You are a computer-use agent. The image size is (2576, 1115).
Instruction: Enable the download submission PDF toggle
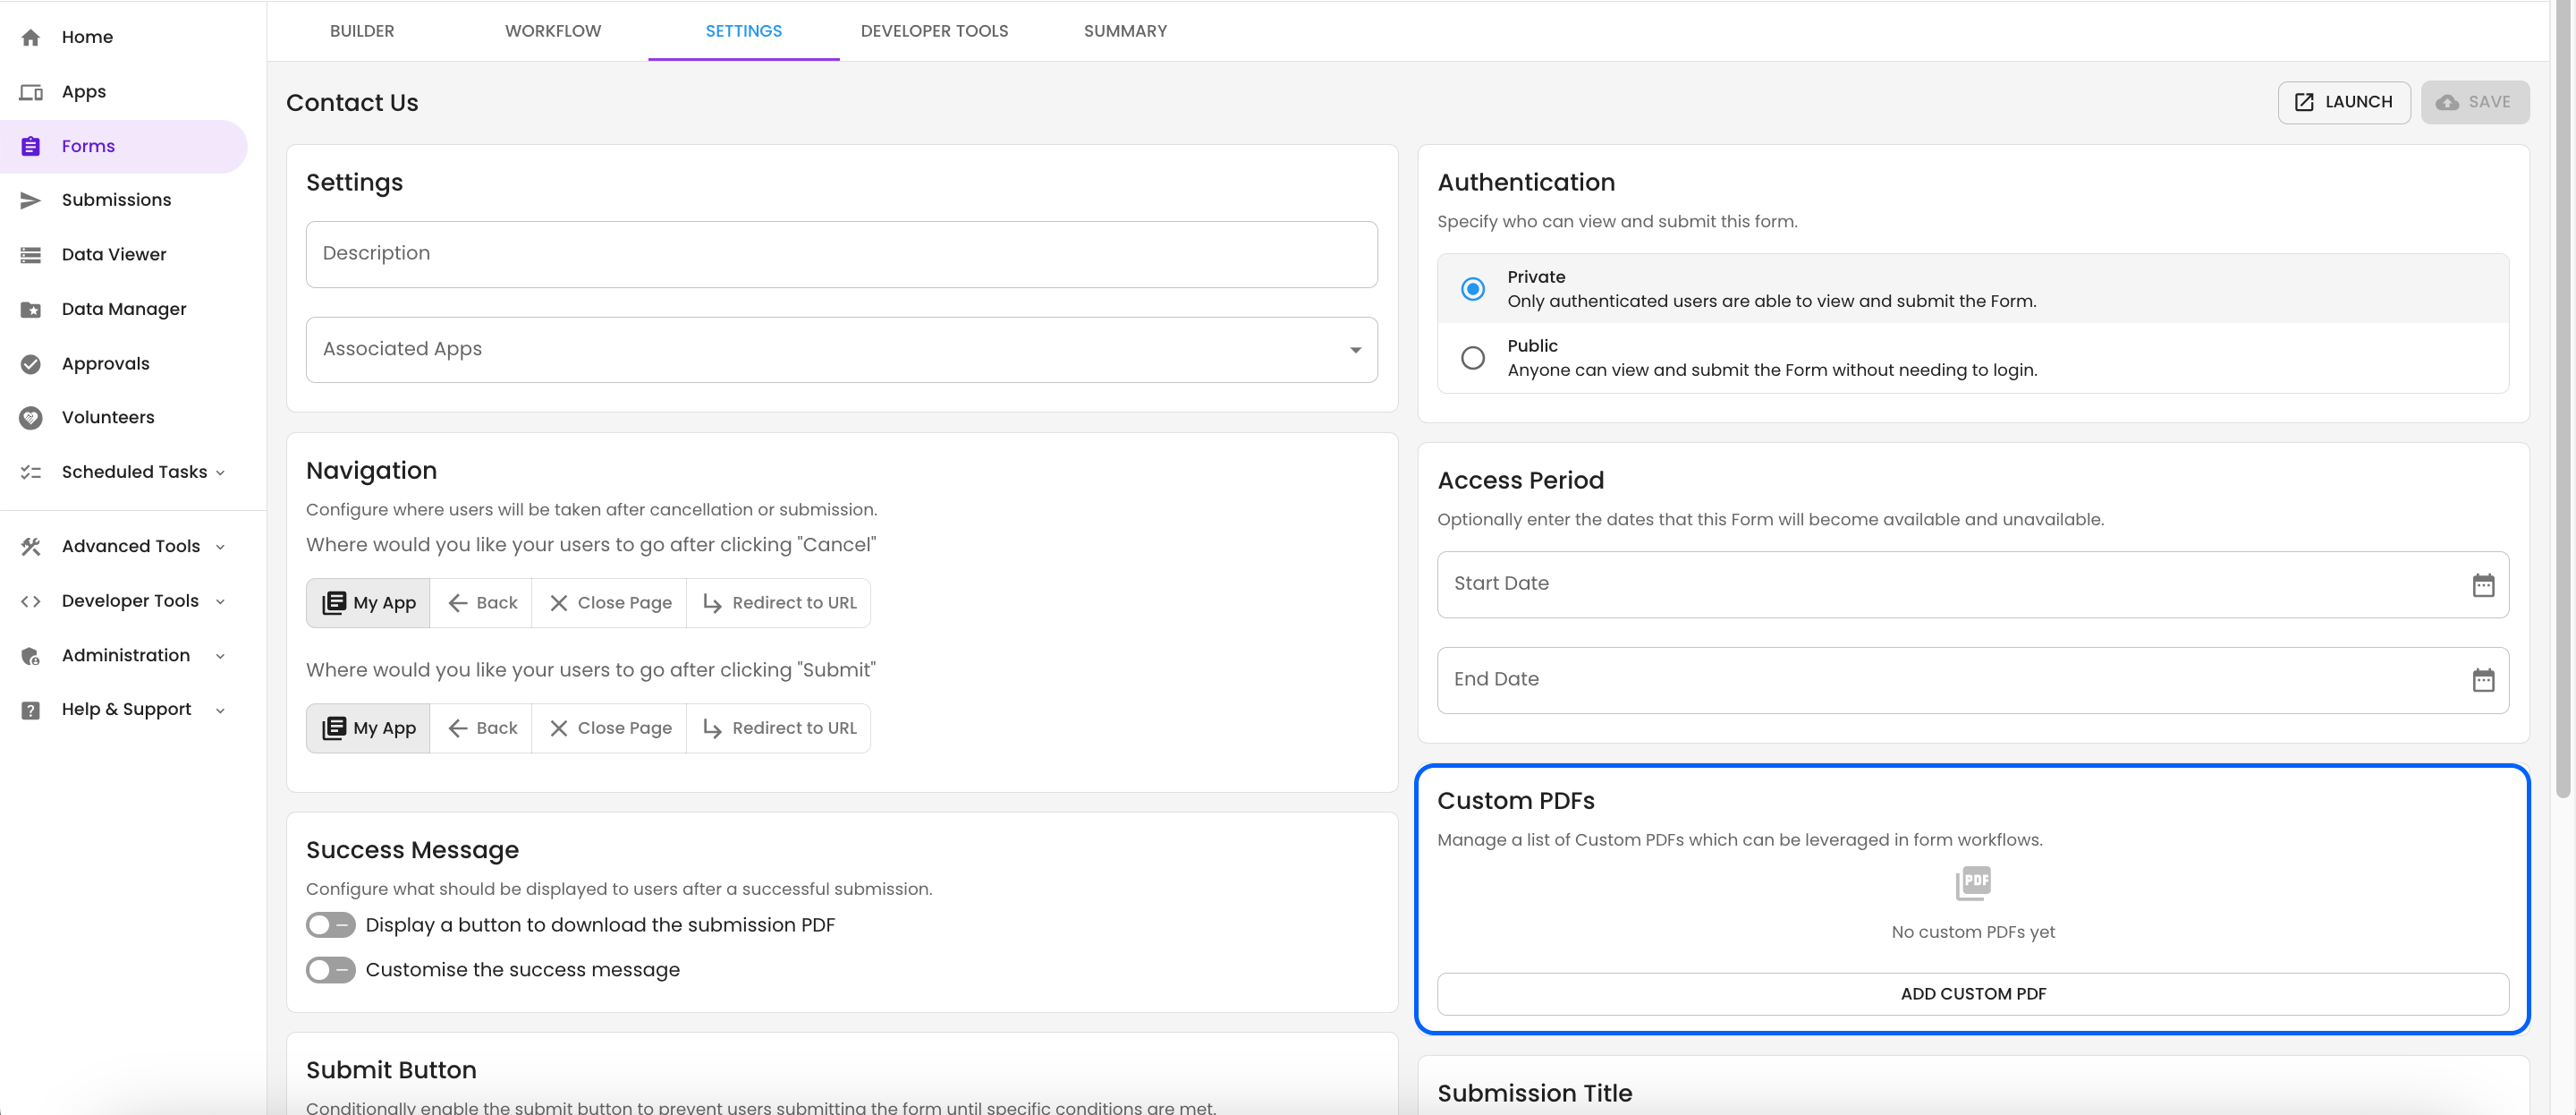(330, 924)
